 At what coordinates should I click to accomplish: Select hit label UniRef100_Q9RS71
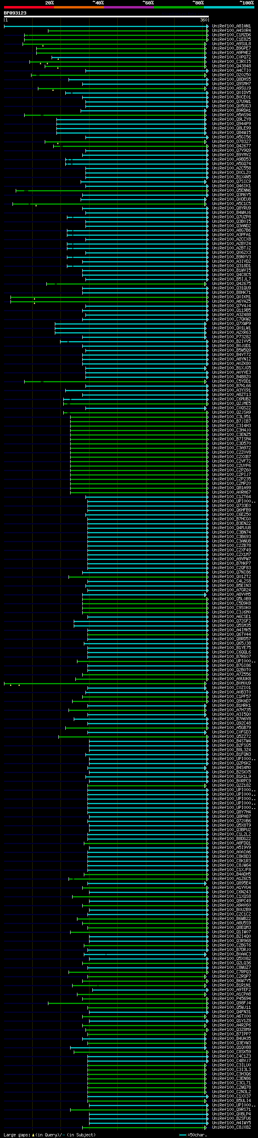point(231,1109)
